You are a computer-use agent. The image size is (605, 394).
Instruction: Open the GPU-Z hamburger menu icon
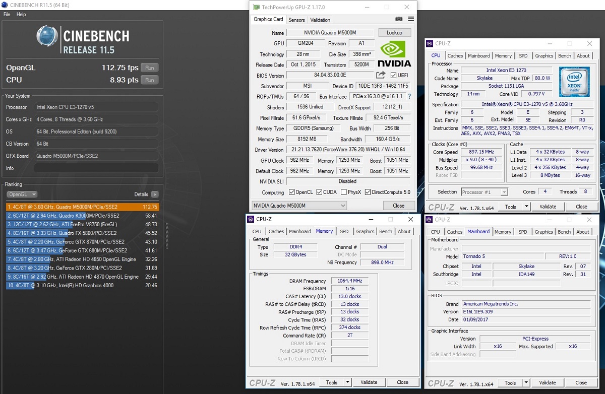[411, 20]
